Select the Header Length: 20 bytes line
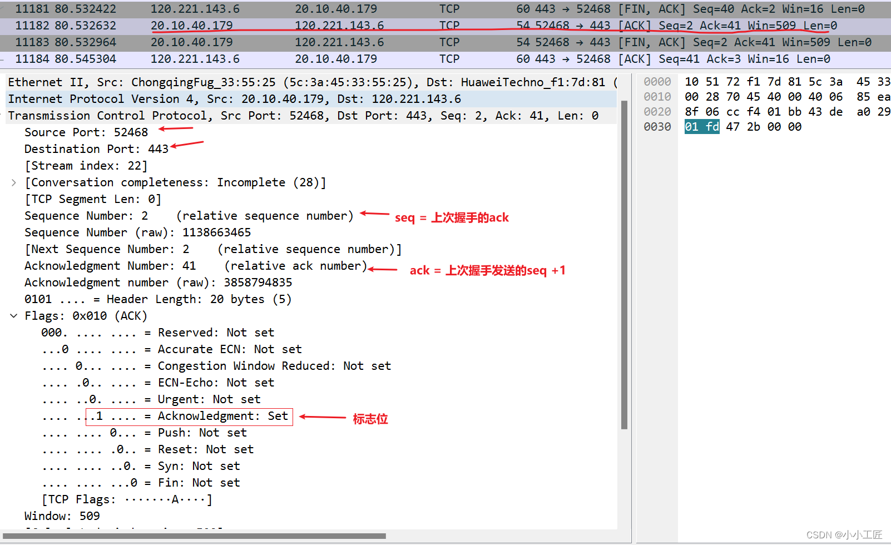This screenshot has height=545, width=891. click(158, 299)
